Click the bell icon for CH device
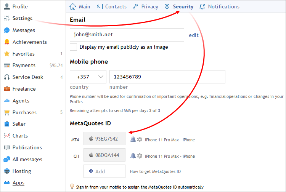The height and width of the screenshot is (192, 286). 133,156
